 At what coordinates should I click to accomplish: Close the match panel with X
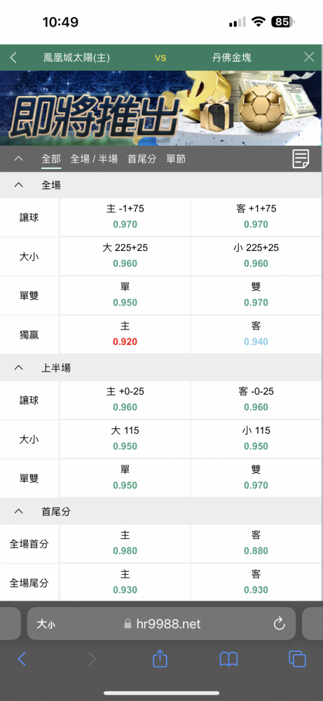(x=309, y=57)
